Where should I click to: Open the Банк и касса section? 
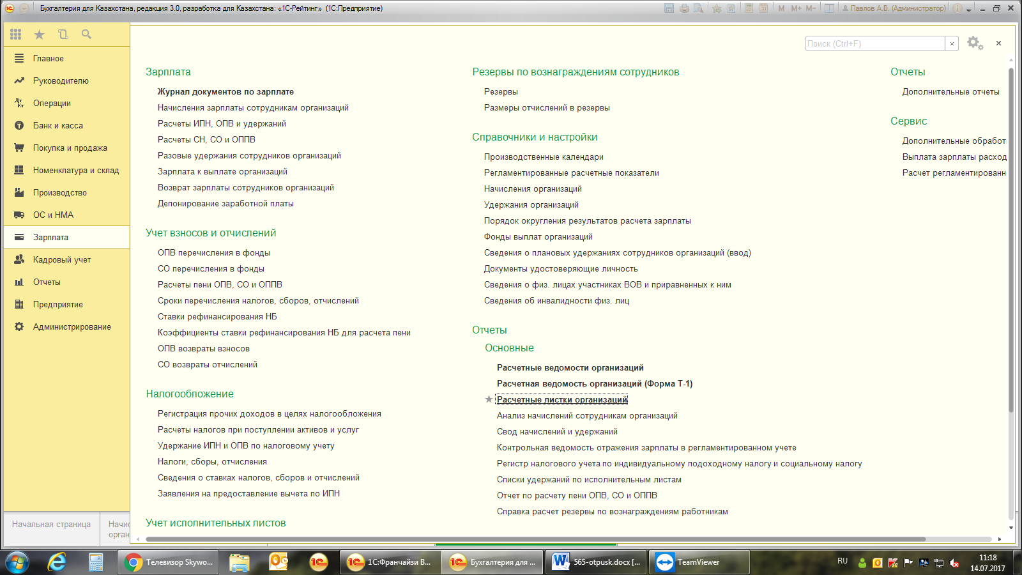[66, 125]
